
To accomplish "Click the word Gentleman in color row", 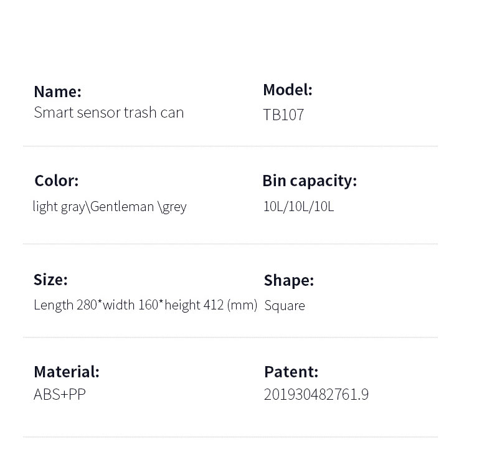I will point(122,207).
